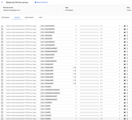Viewport: 132px width, 120px height.
Task: Tick the southamerica-east1 row checkbox
Action: [x=2, y=96]
